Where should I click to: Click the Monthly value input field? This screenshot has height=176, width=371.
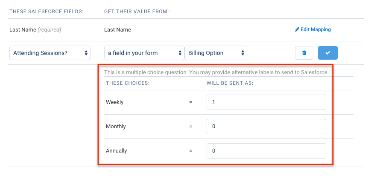pos(266,127)
